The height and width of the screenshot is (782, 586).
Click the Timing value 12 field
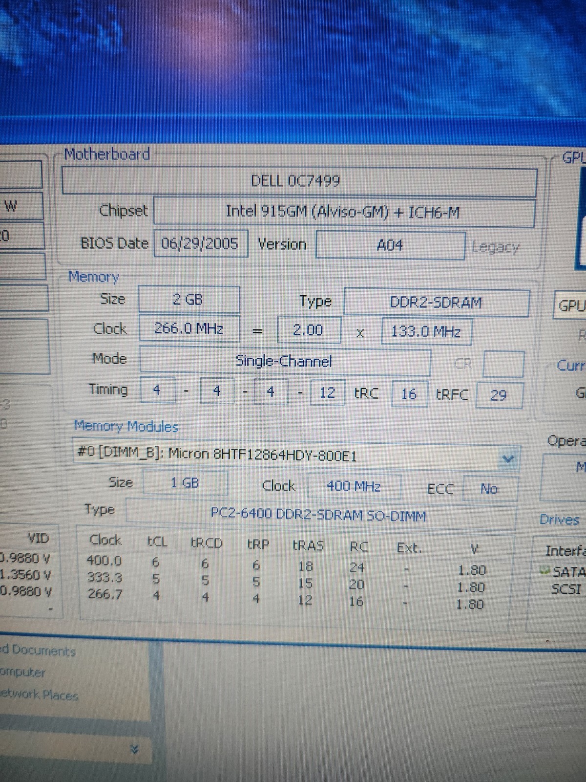click(x=327, y=392)
